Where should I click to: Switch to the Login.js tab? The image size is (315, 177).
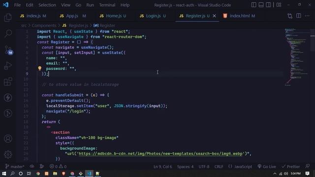click(x=153, y=16)
